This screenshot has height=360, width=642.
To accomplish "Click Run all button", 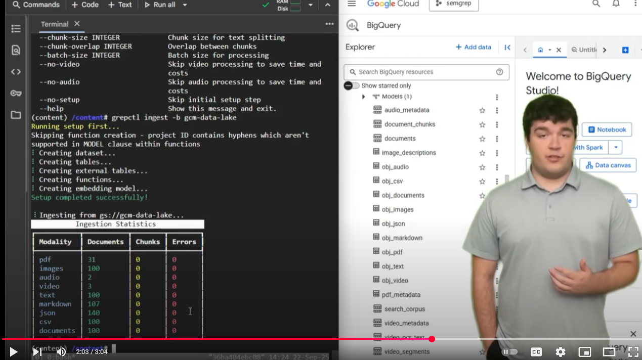I will pyautogui.click(x=160, y=5).
